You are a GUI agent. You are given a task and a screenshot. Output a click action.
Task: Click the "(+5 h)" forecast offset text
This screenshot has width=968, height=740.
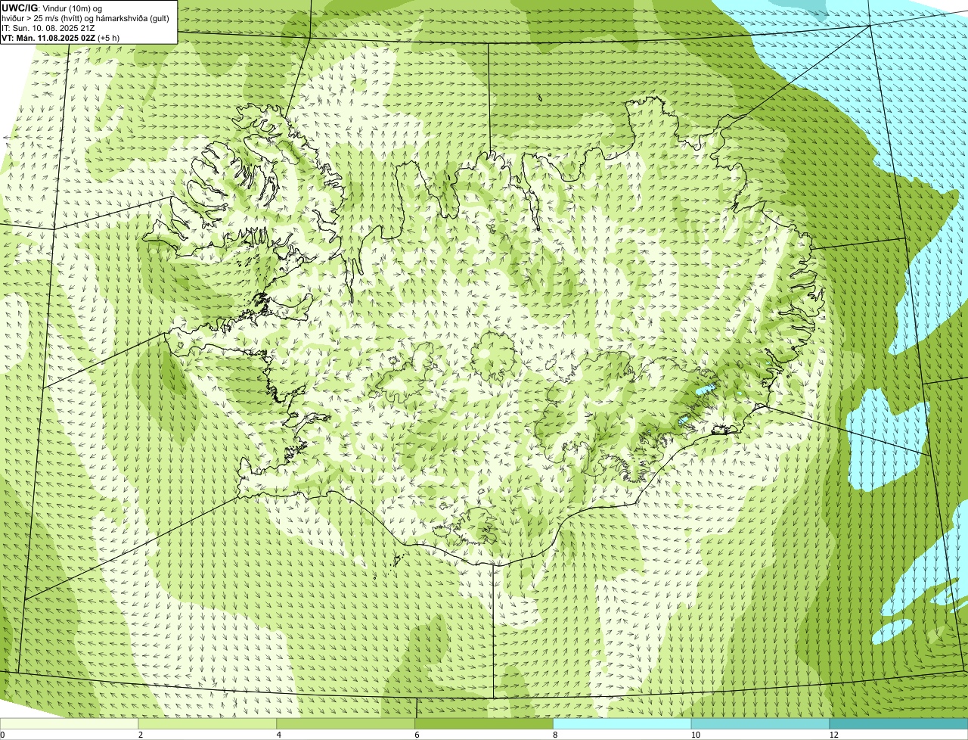[109, 38]
